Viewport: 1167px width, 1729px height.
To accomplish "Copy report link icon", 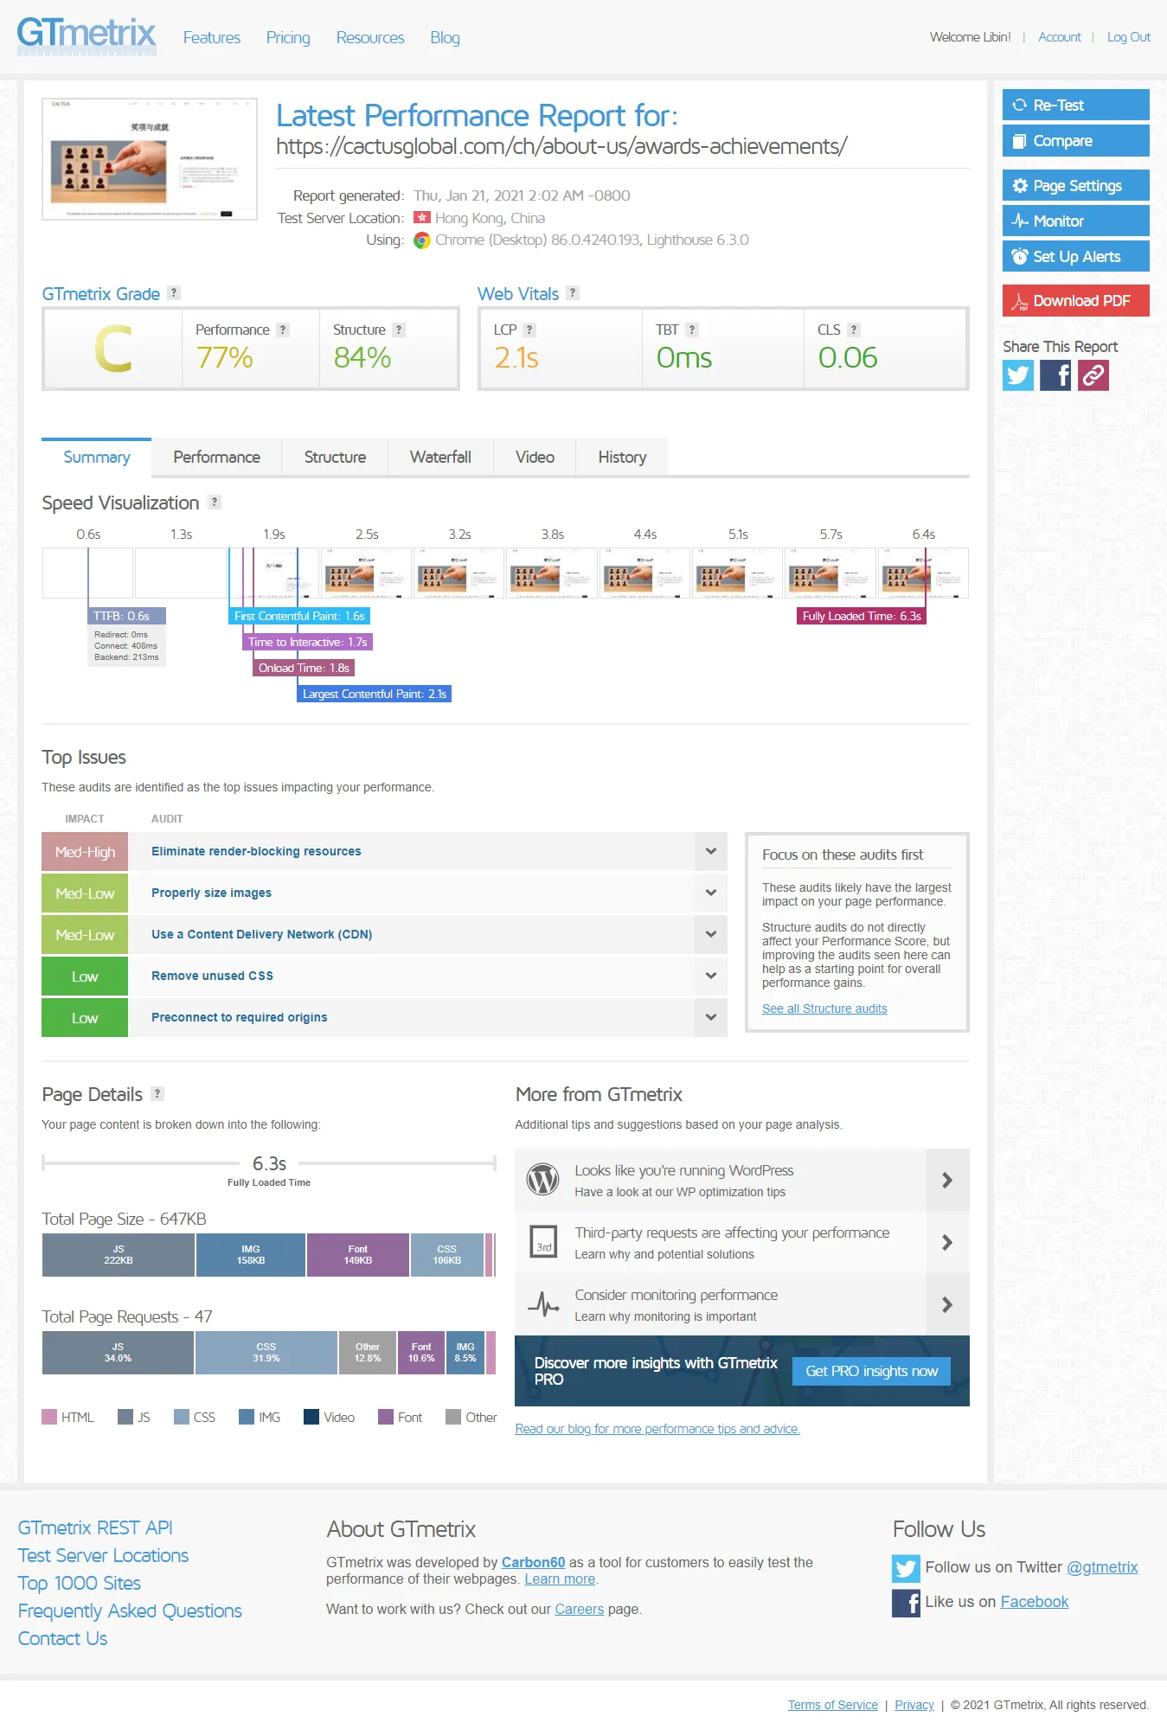I will (x=1093, y=375).
